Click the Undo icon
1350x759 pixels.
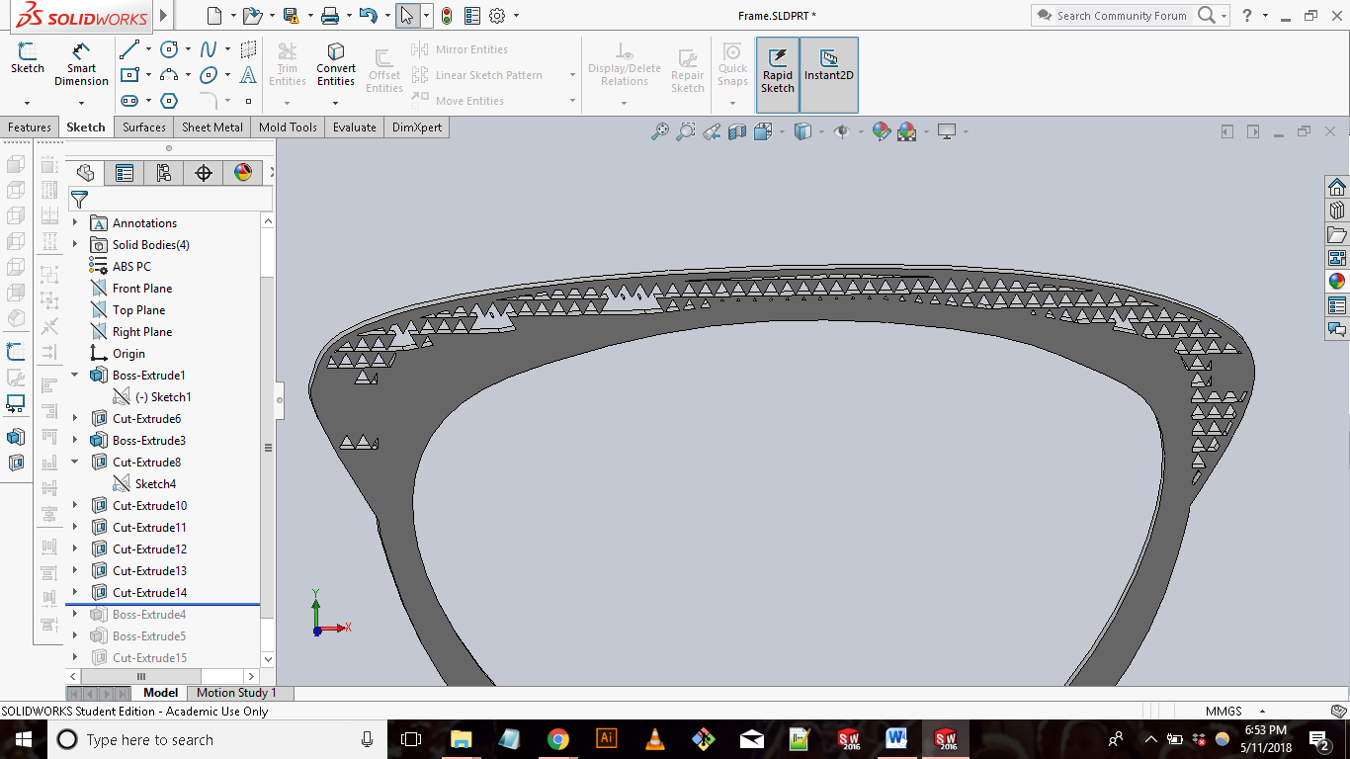(x=368, y=16)
